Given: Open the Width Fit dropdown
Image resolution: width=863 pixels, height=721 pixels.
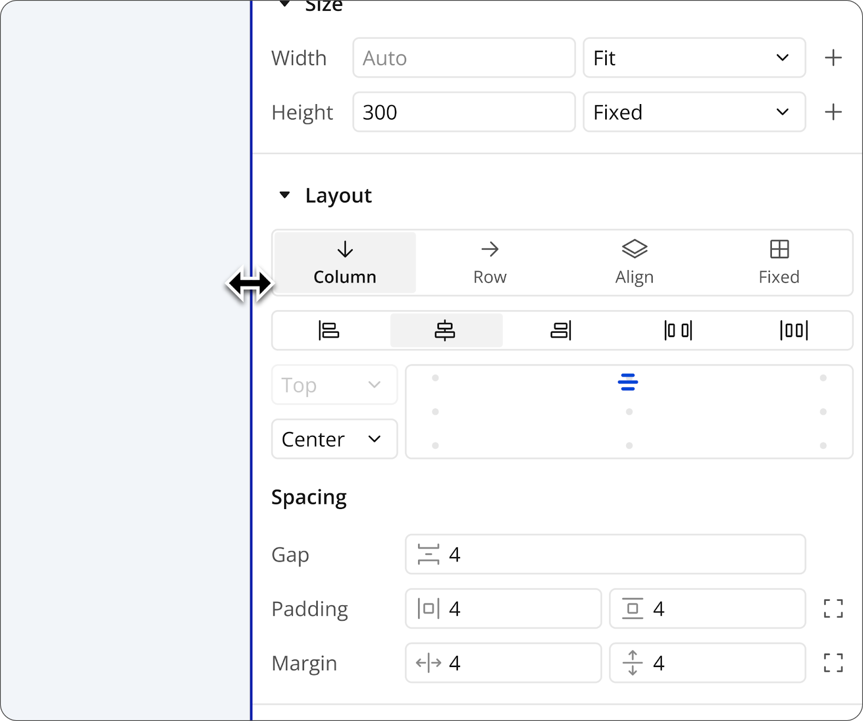Looking at the screenshot, I should pos(694,58).
